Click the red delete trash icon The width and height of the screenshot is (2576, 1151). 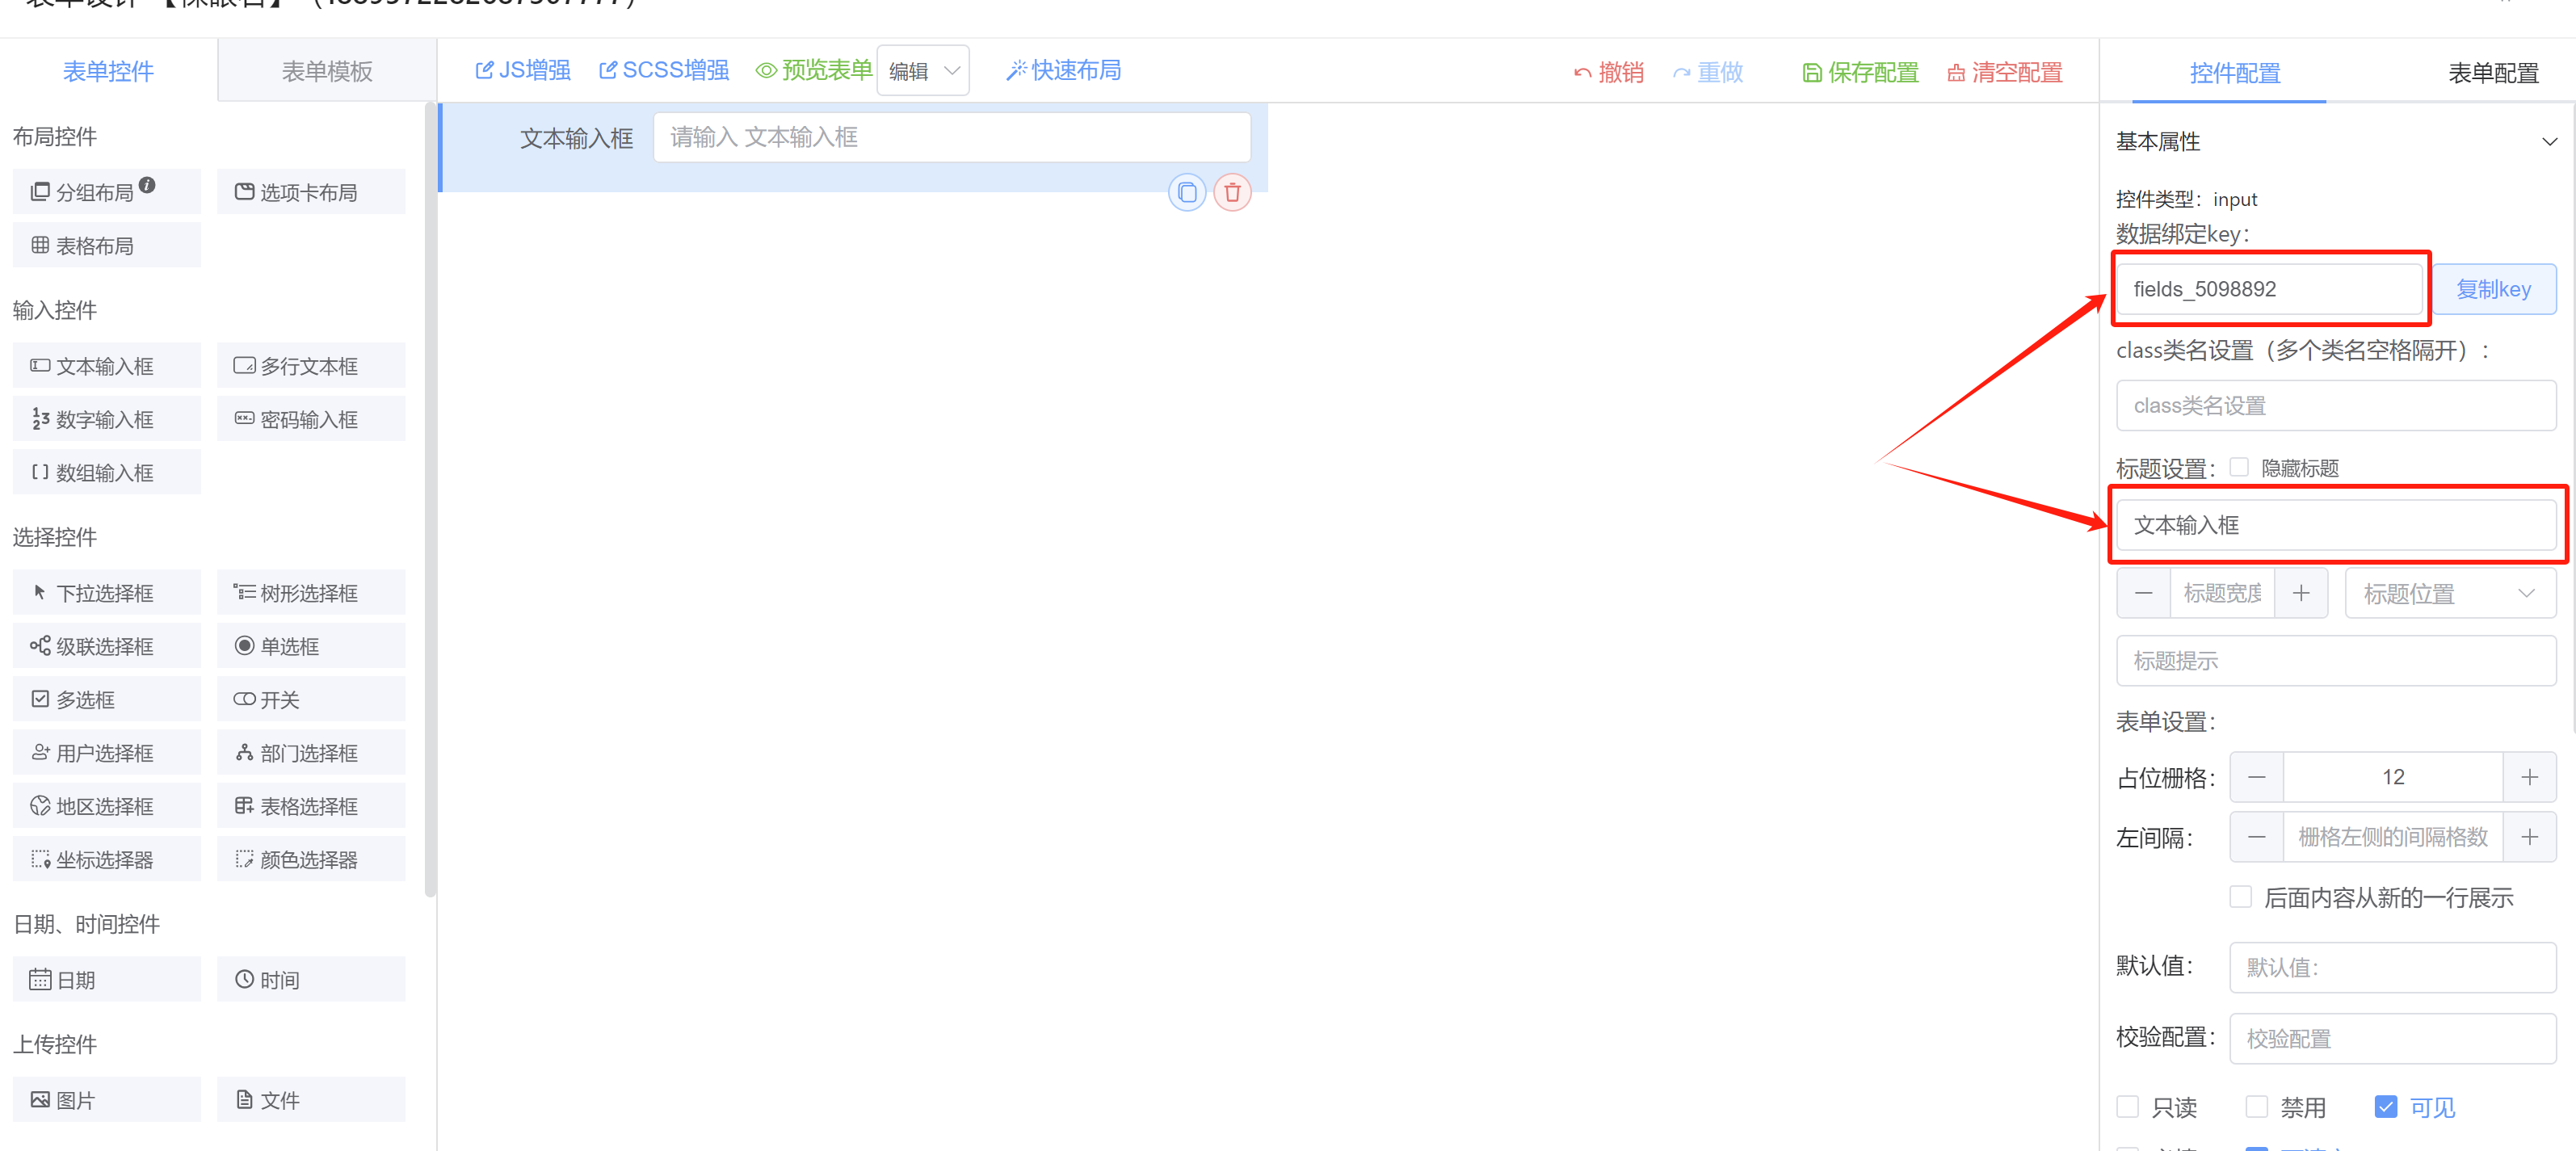(1232, 192)
